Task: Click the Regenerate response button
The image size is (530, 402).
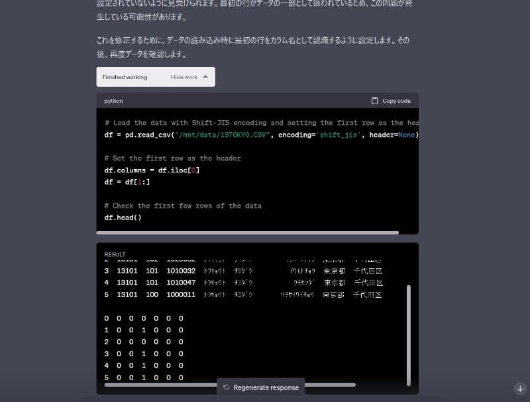Action: click(x=261, y=387)
